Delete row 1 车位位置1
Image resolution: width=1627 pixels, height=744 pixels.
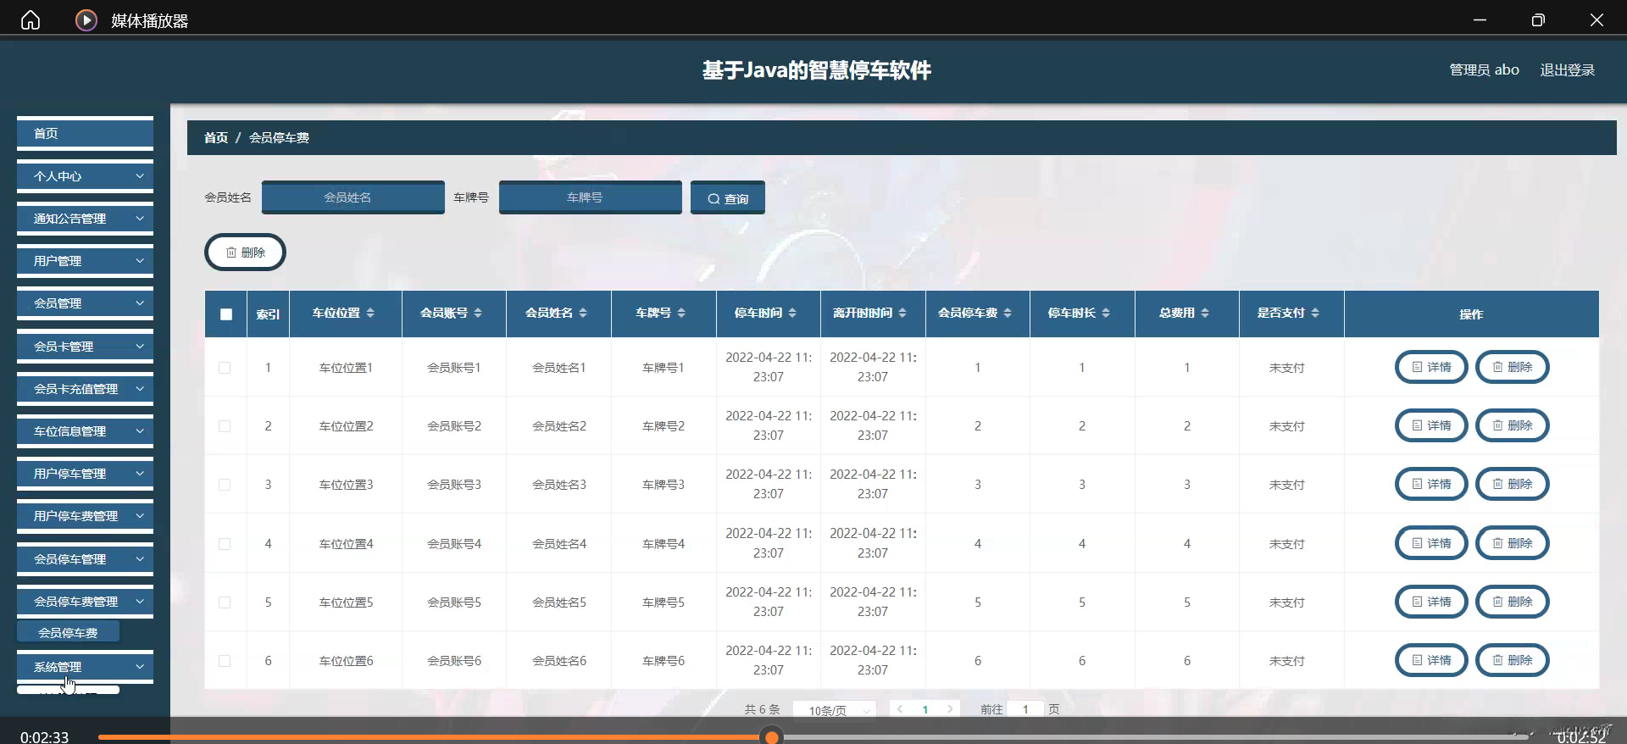[x=1513, y=367]
